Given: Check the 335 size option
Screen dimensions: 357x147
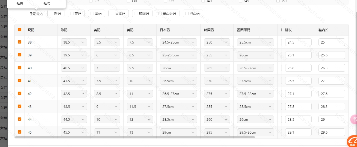Looking at the screenshot, I should (166, 1).
